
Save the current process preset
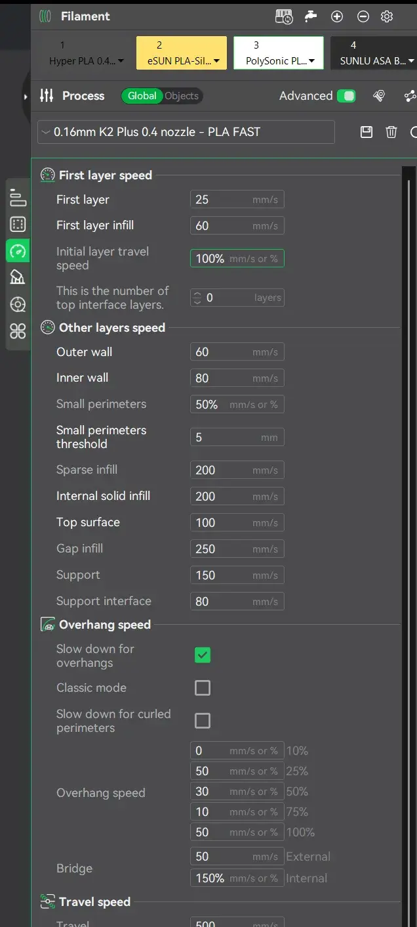[367, 132]
